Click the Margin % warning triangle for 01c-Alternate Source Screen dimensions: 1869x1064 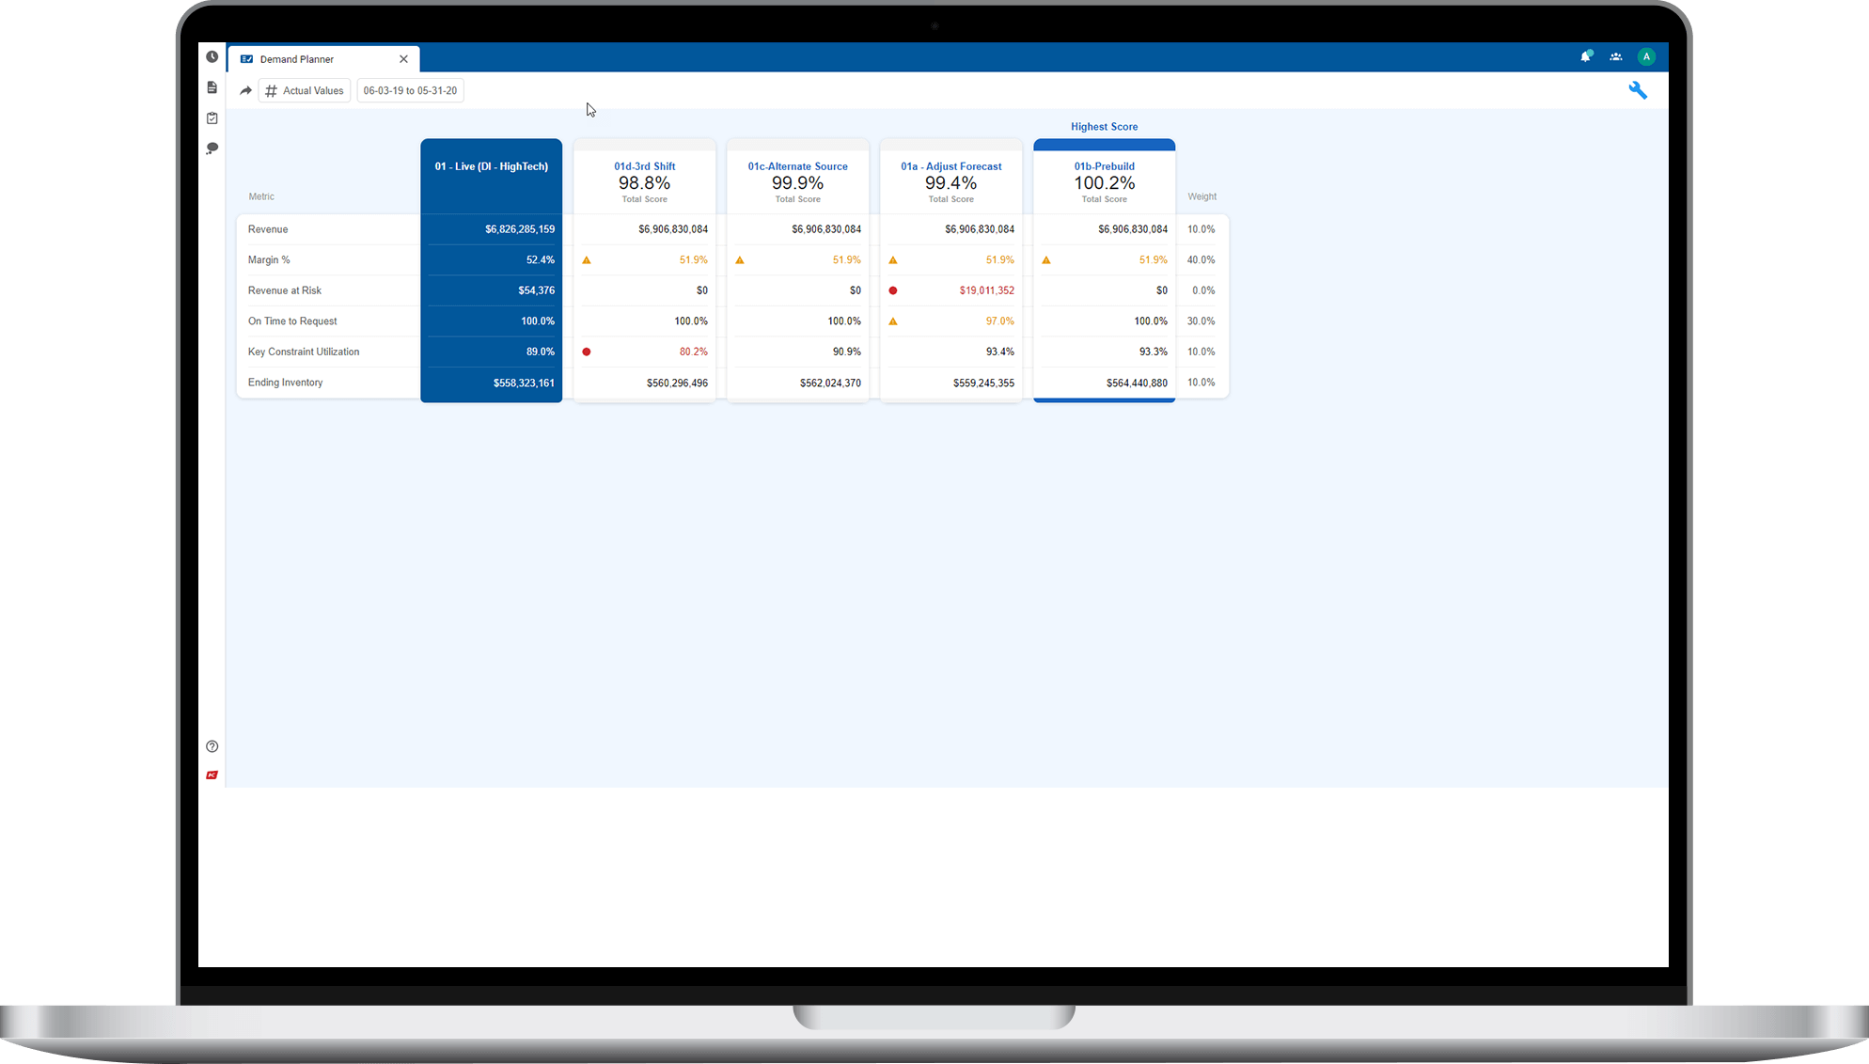click(x=740, y=260)
